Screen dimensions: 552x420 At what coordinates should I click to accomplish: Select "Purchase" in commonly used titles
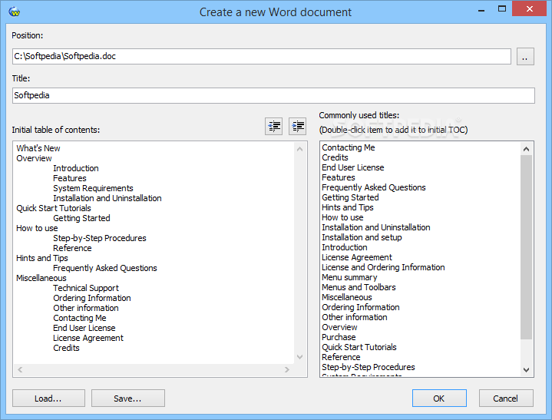(339, 337)
